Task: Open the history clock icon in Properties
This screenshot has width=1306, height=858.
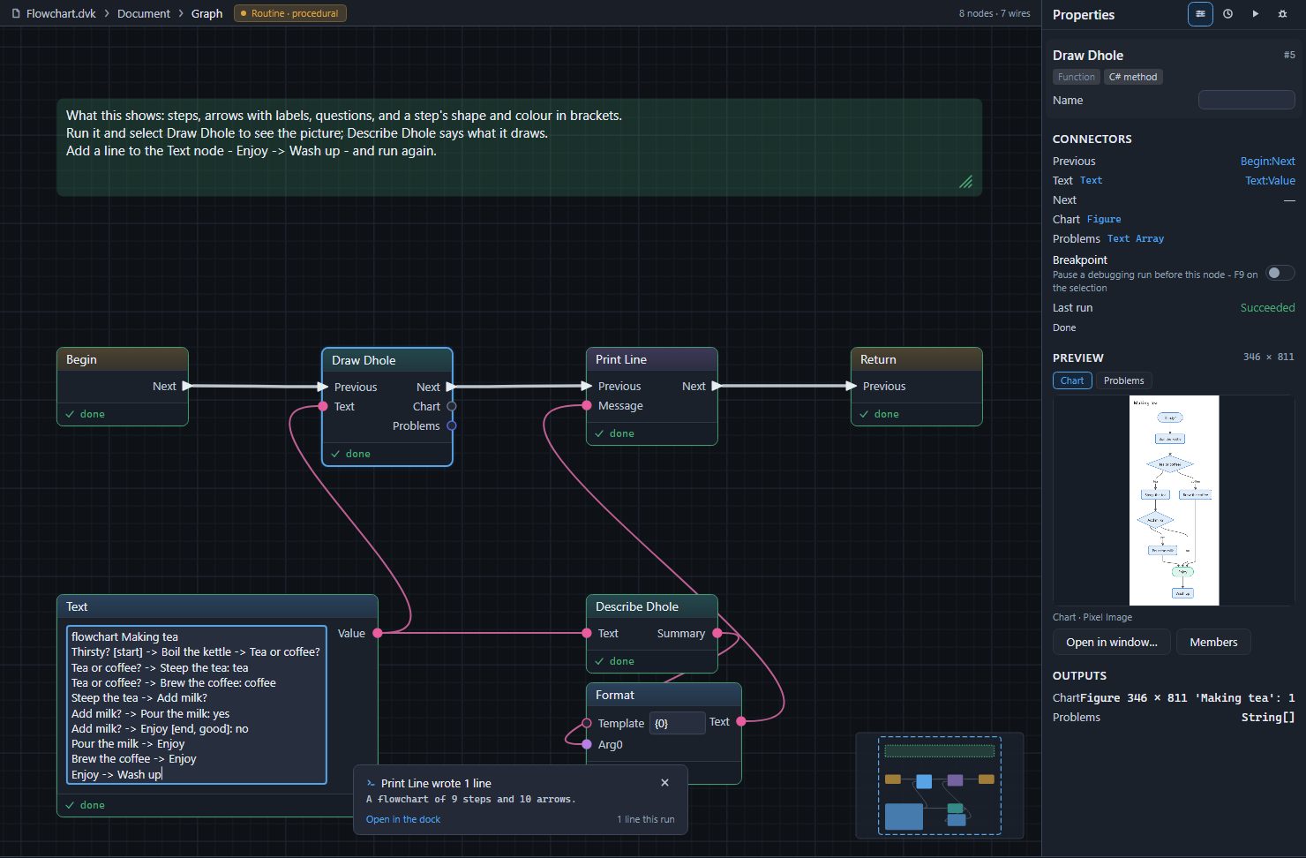Action: (x=1227, y=14)
